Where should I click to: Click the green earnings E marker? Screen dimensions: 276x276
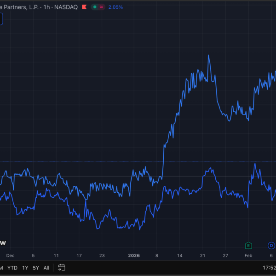click(x=248, y=245)
